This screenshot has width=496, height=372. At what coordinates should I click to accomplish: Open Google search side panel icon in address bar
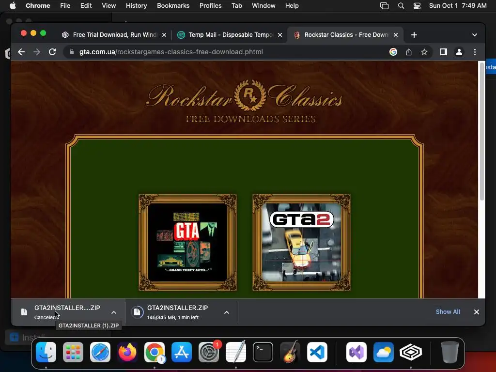[x=393, y=52]
